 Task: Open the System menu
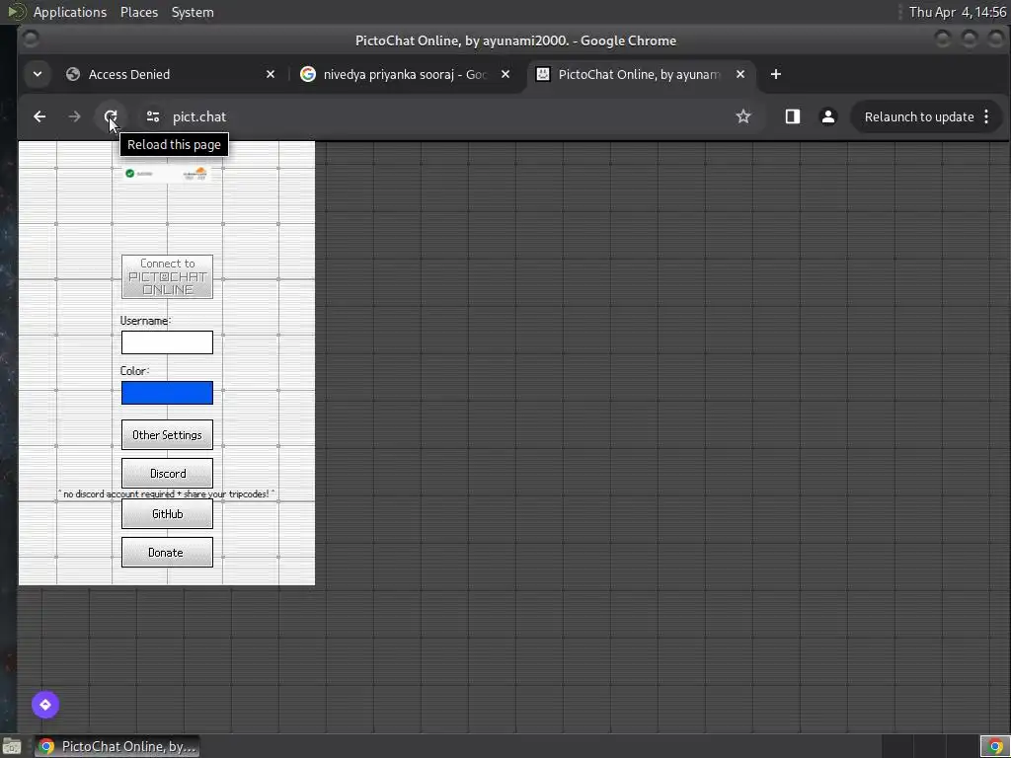click(193, 12)
